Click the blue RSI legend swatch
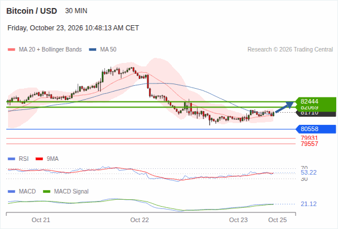The image size is (338, 229). pos(11,159)
